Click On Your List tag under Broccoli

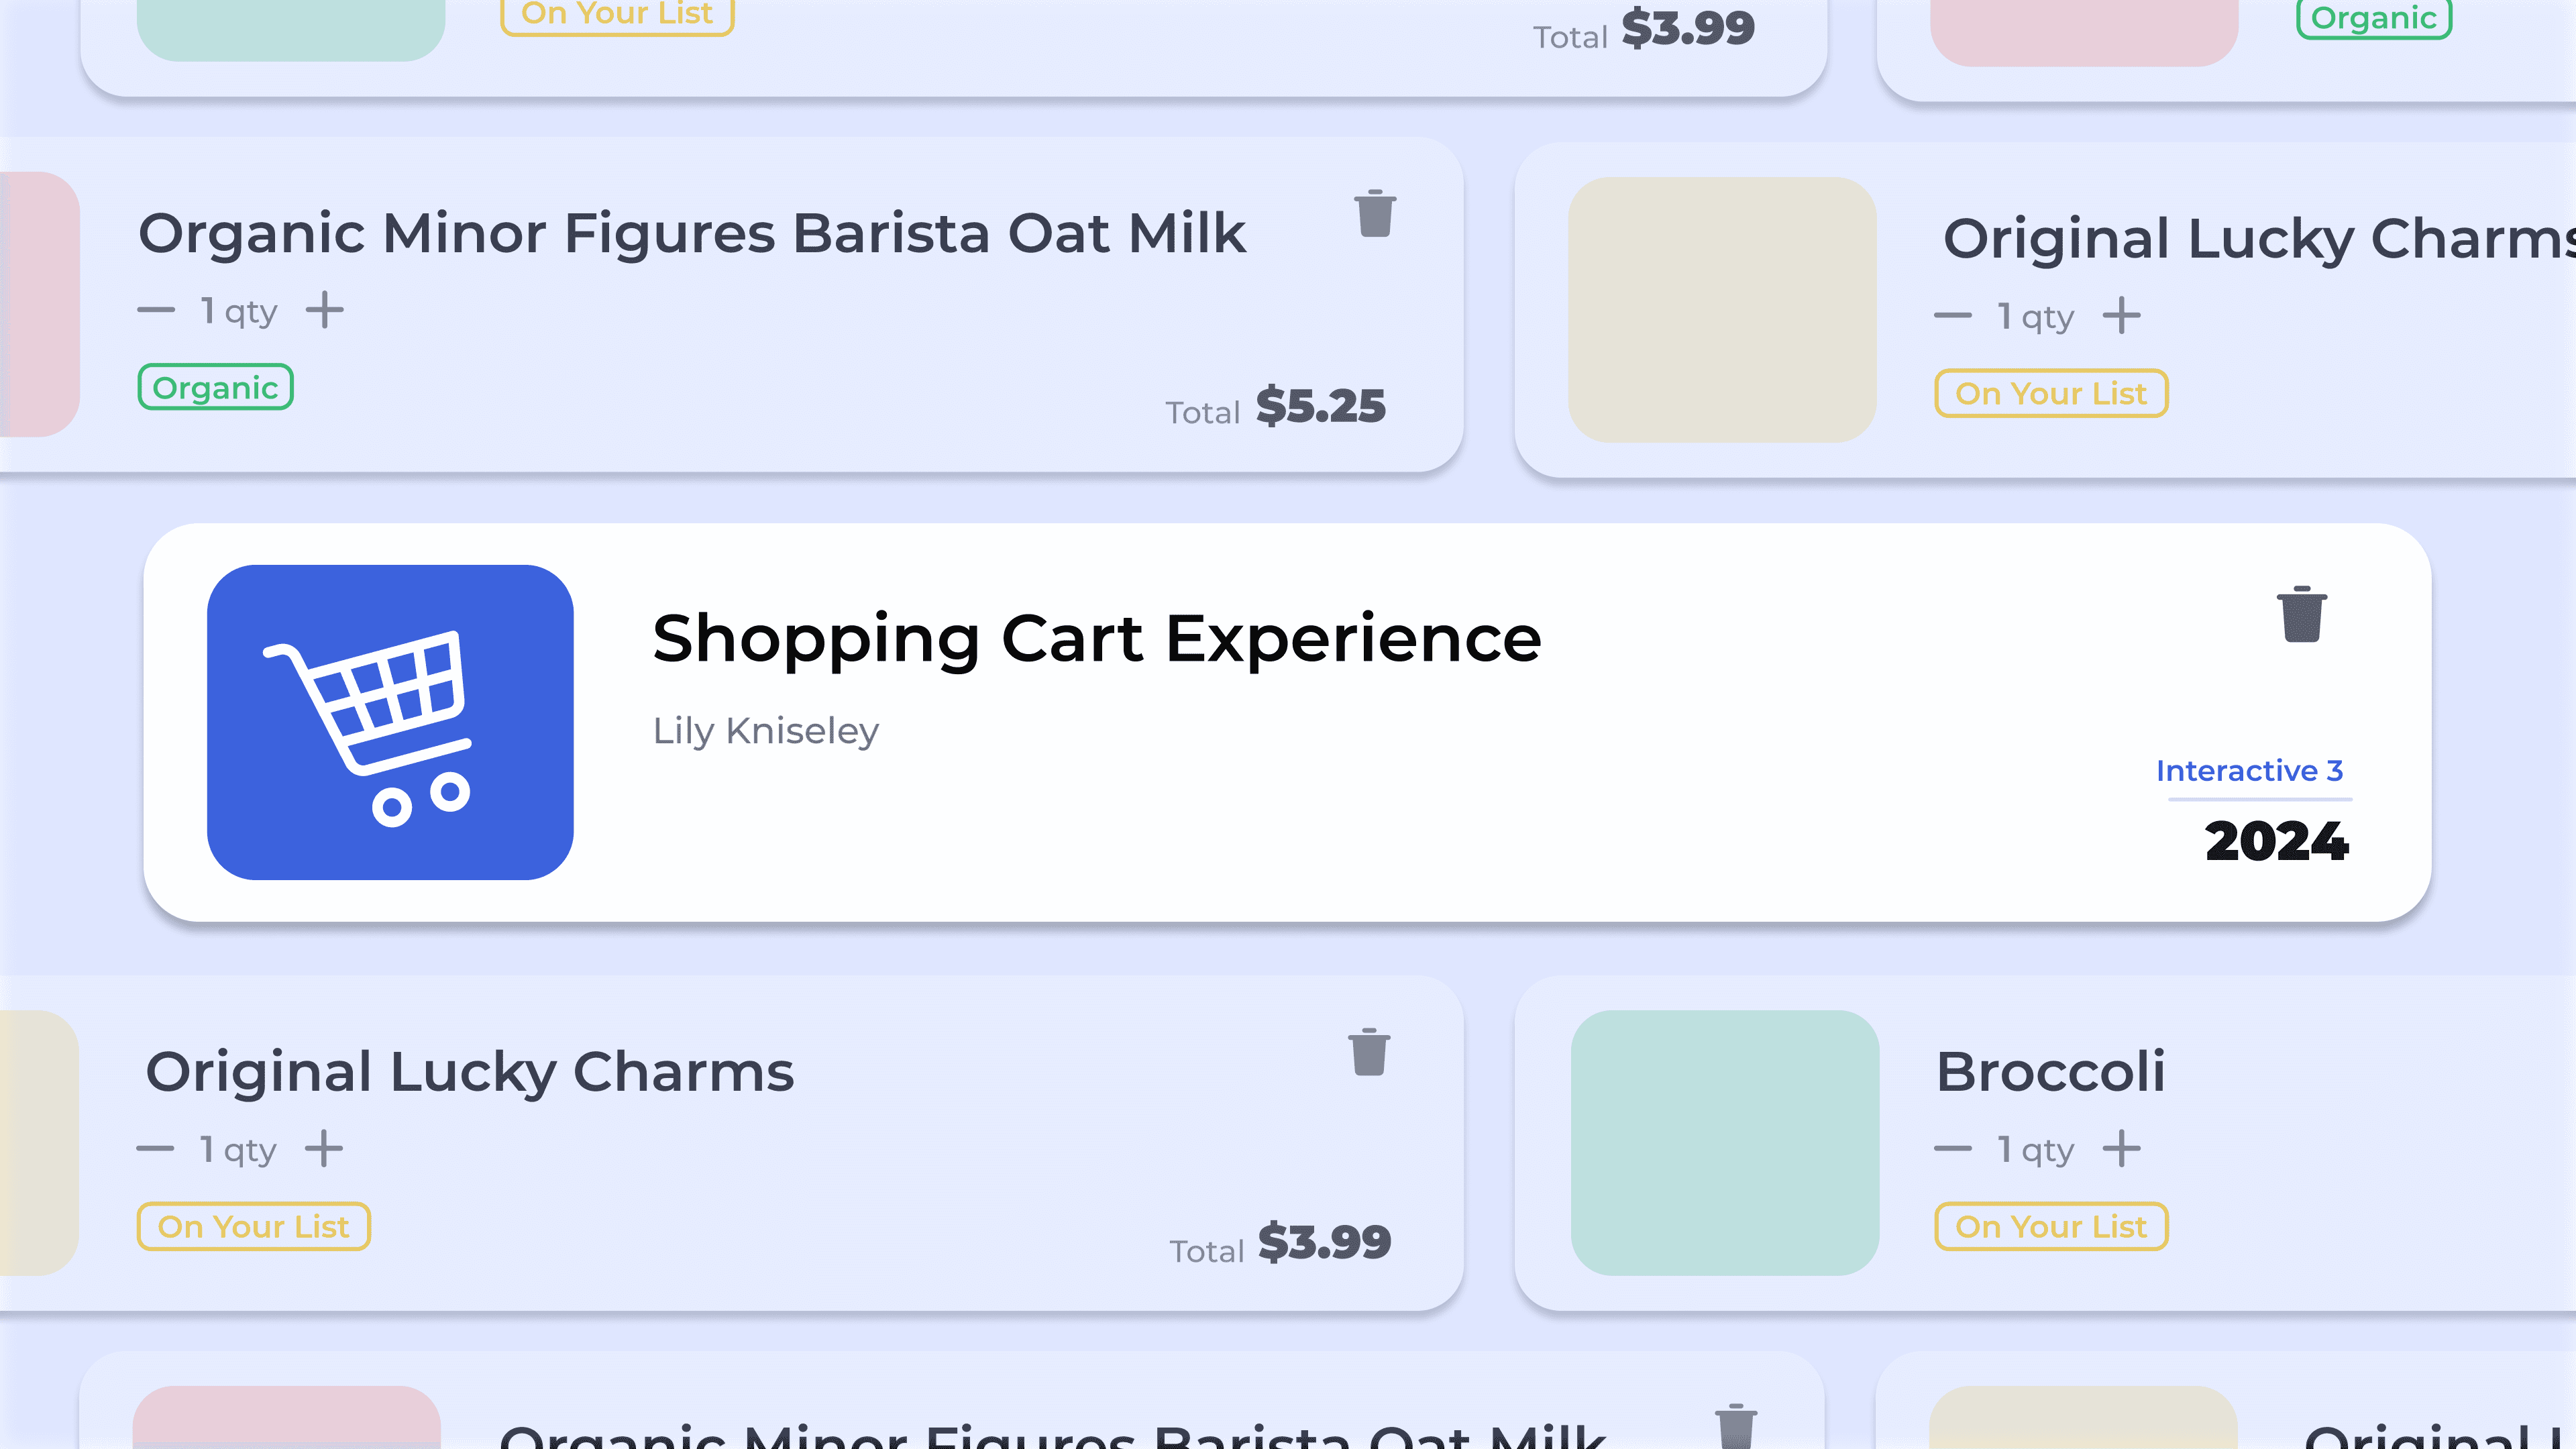point(2051,1226)
